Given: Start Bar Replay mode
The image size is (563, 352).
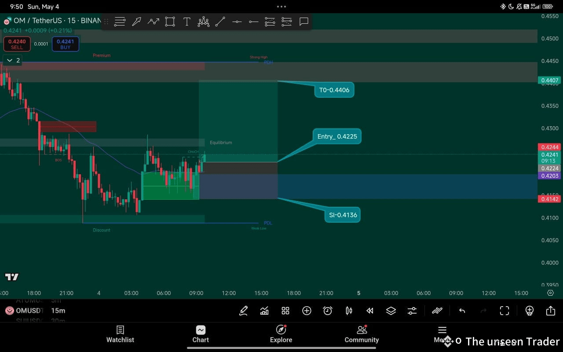Looking at the screenshot, I should (369, 311).
